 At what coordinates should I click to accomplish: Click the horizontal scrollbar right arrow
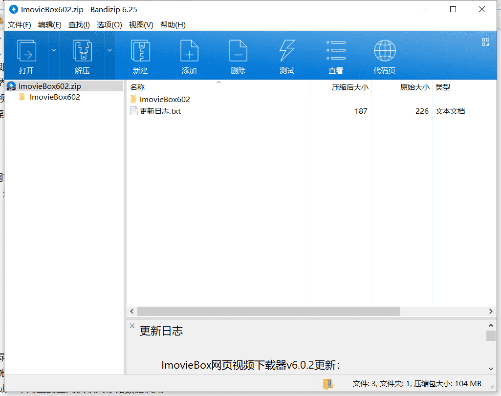point(491,311)
